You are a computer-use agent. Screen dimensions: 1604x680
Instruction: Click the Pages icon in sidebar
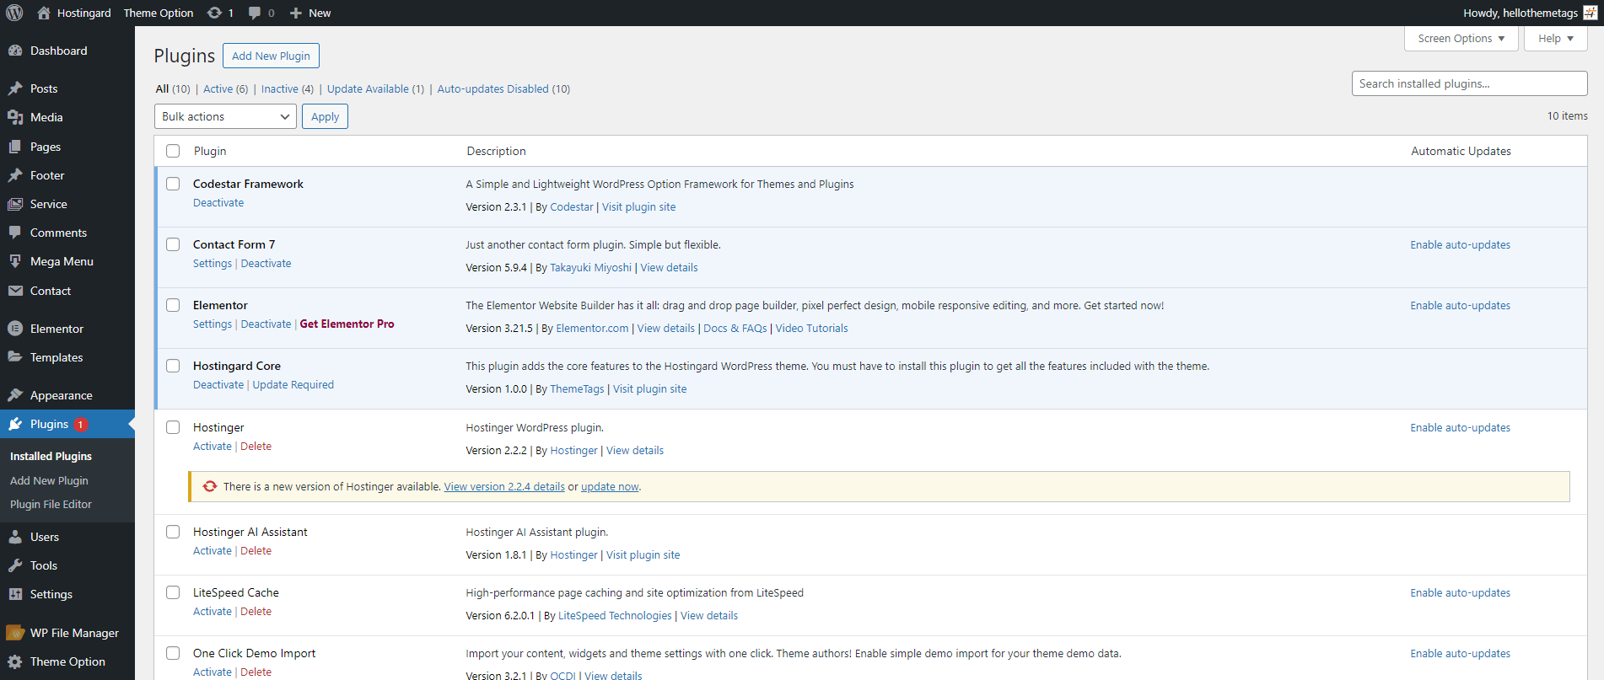(15, 147)
